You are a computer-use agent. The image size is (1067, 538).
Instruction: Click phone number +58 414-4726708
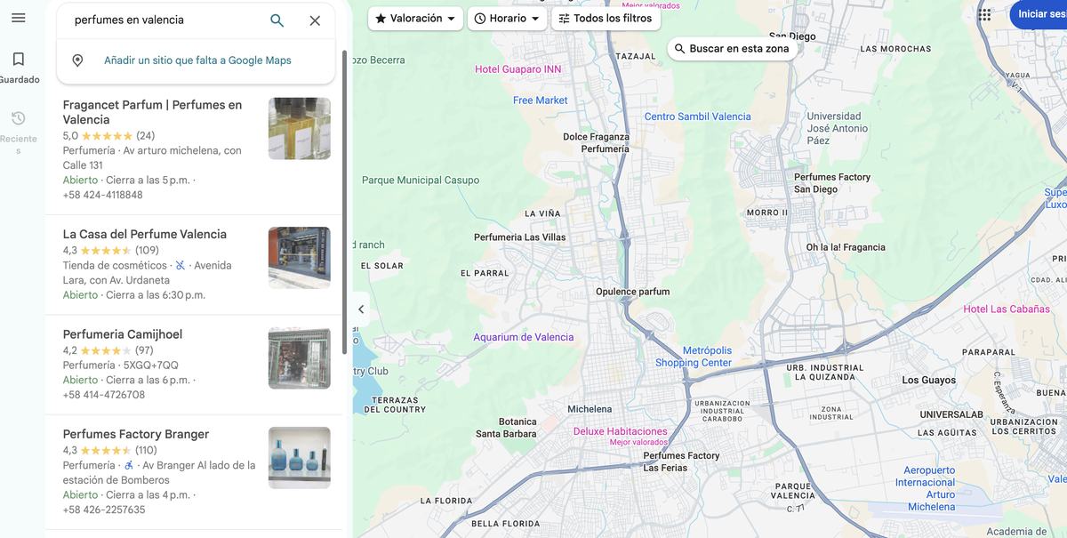click(x=103, y=395)
